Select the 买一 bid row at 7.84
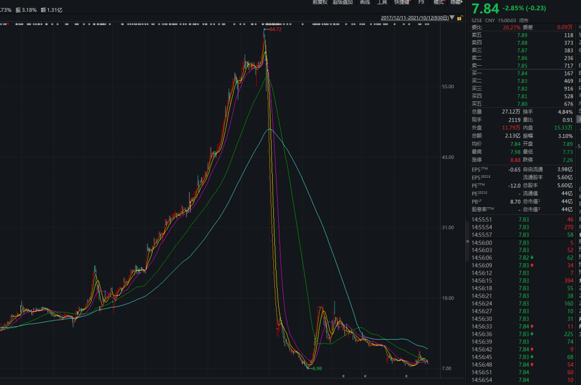Image resolution: width=581 pixels, height=385 pixels. pos(522,73)
